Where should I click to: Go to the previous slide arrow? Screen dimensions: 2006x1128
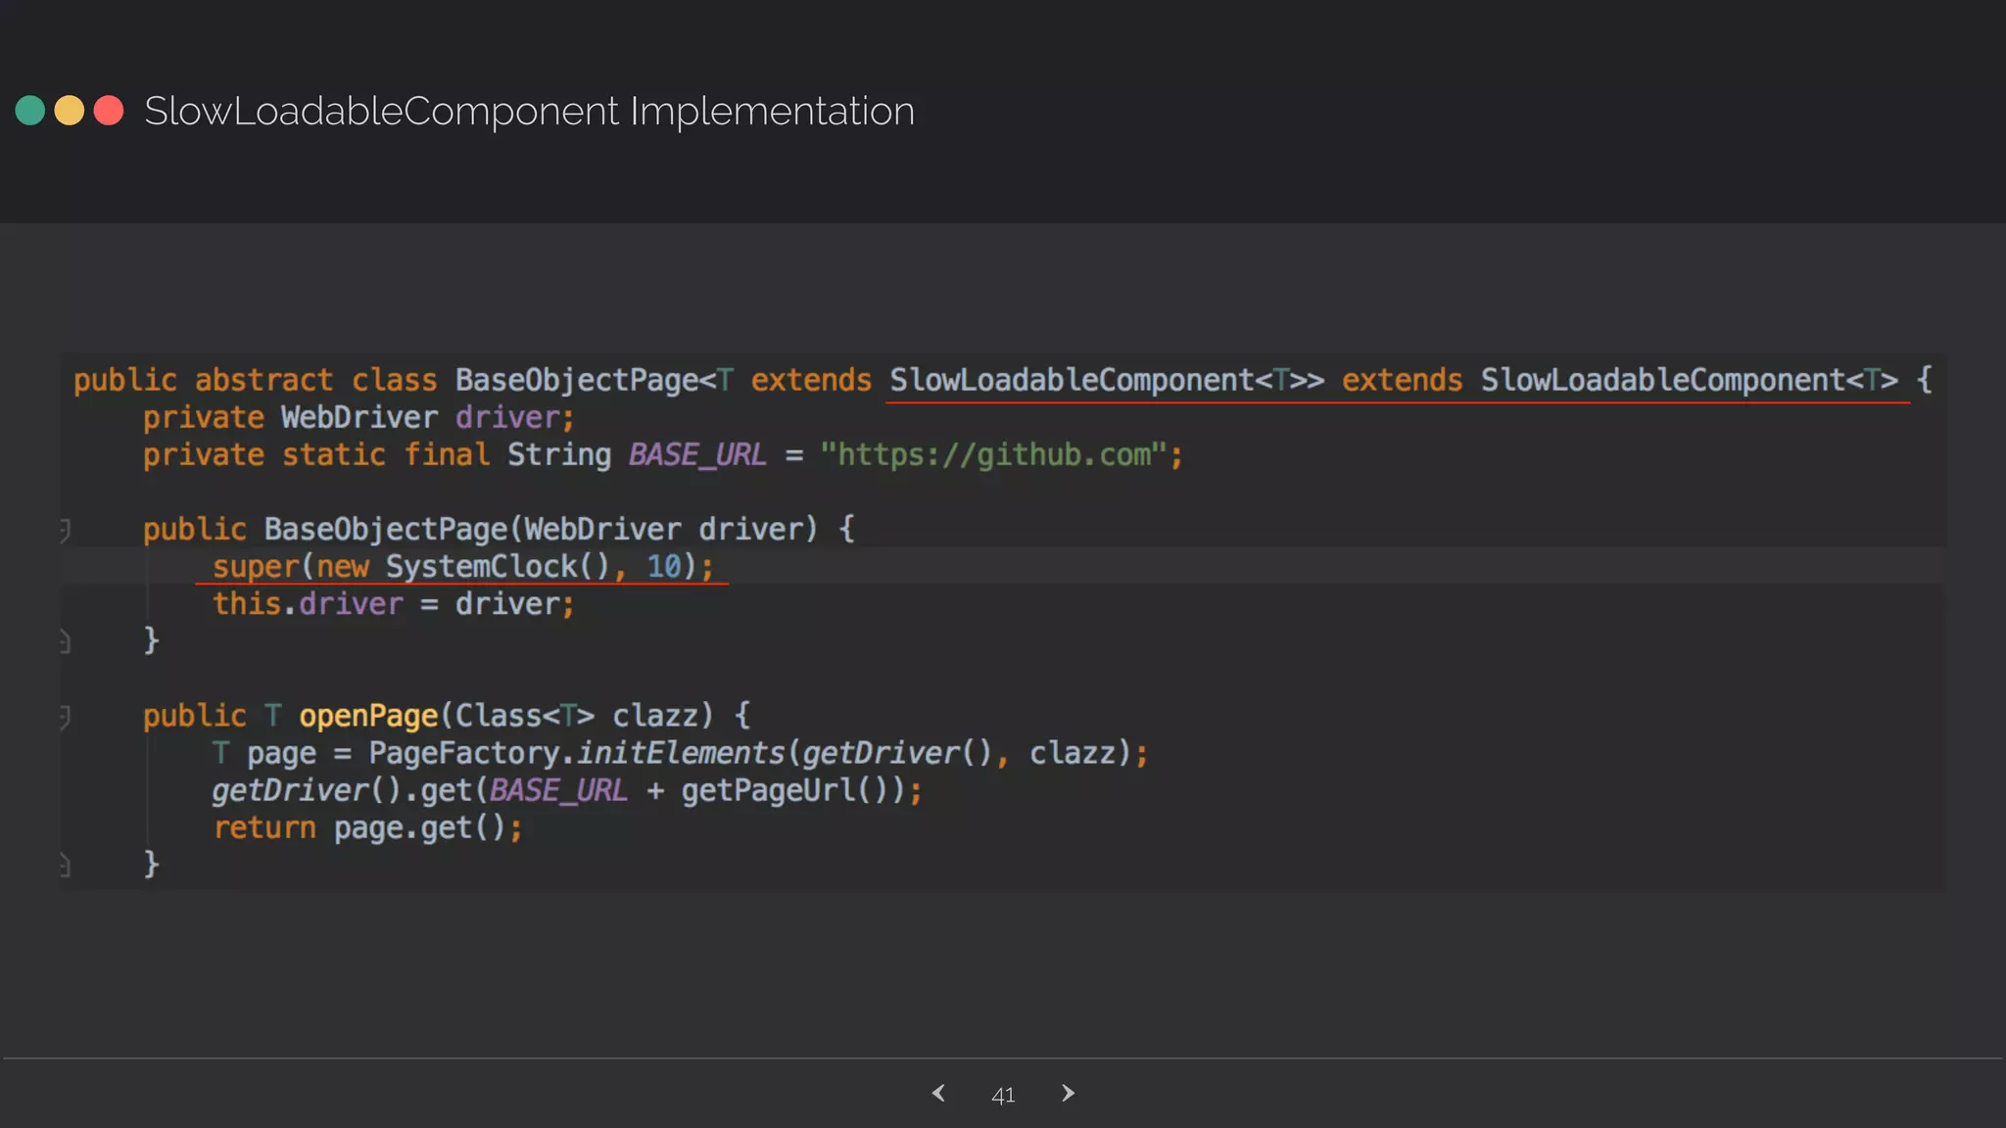938,1094
